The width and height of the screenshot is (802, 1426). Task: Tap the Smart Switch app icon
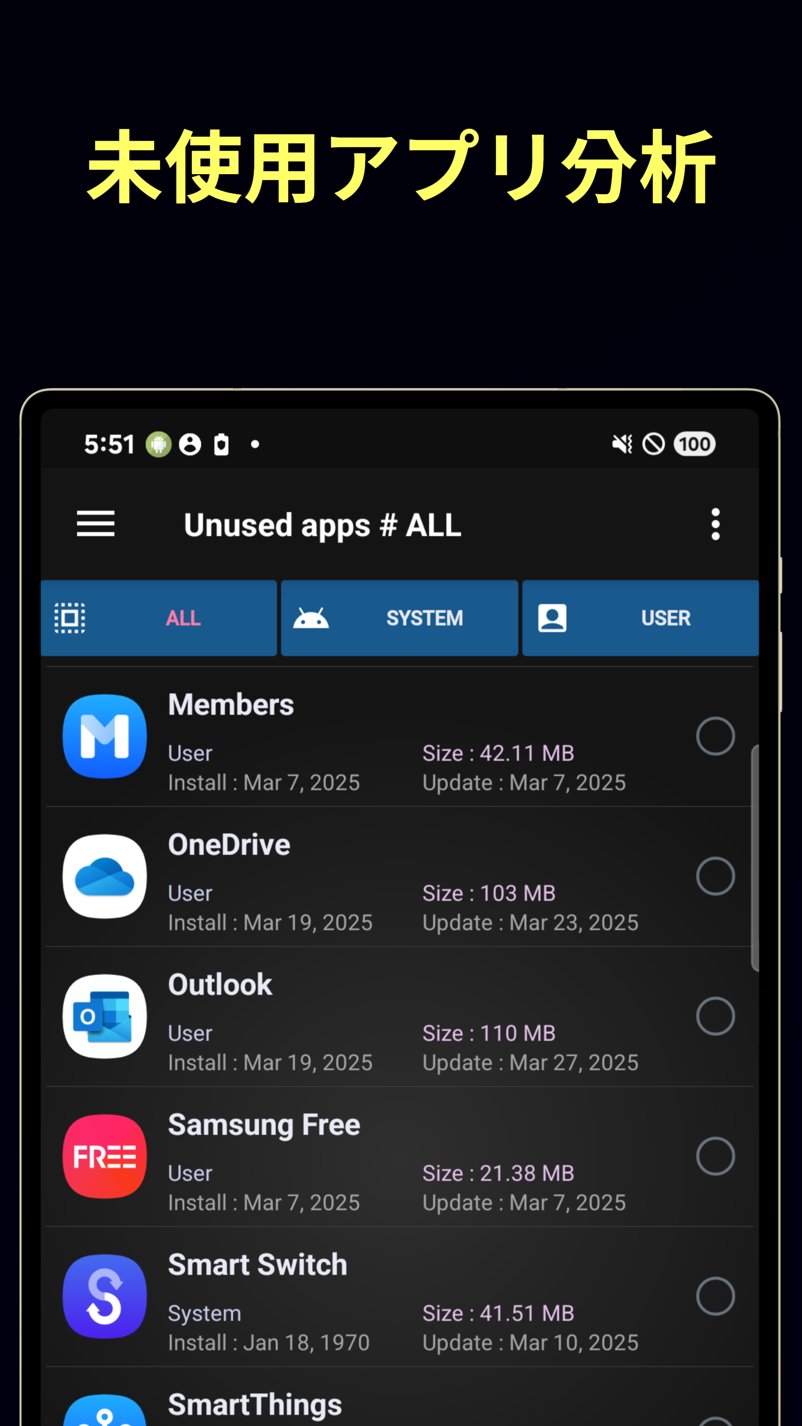105,1296
